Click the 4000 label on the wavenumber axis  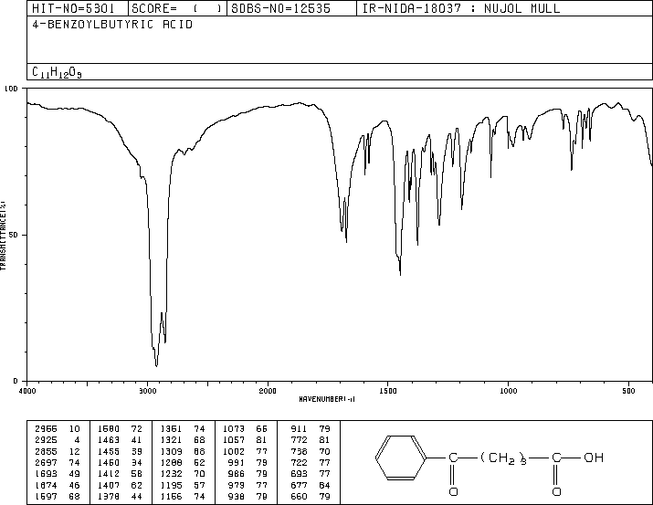coord(27,391)
